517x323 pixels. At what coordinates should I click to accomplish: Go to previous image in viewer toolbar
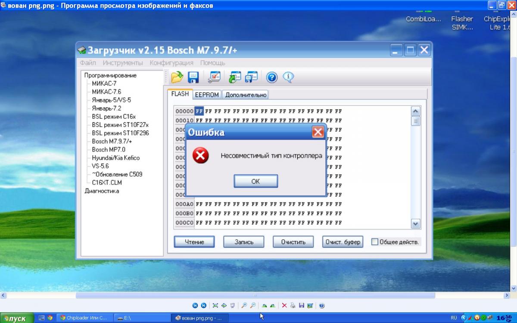[195, 305]
